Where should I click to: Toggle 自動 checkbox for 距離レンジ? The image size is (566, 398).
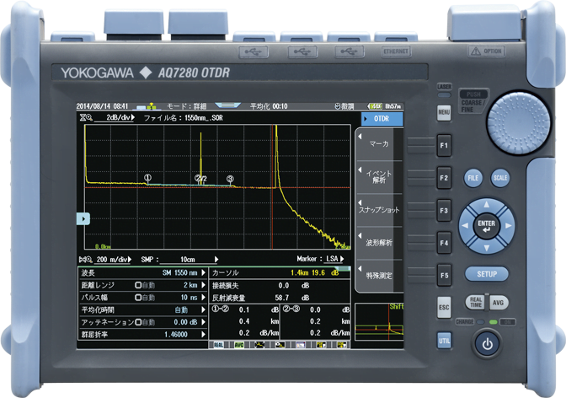click(138, 285)
